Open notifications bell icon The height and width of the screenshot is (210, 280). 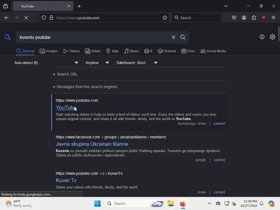[261, 203]
